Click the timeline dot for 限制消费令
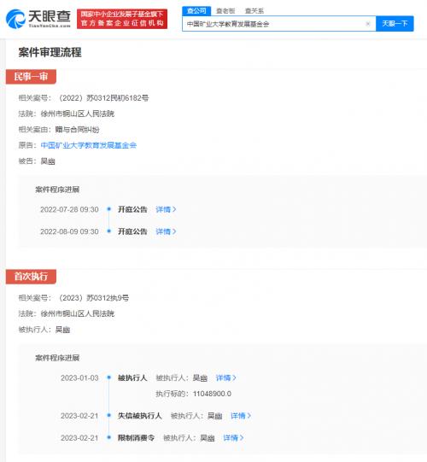Viewport: 427px width, 462px height. click(109, 437)
